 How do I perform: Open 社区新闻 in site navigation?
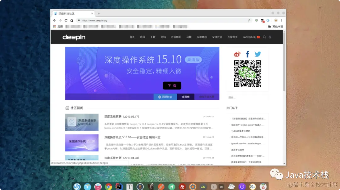(x=176, y=37)
